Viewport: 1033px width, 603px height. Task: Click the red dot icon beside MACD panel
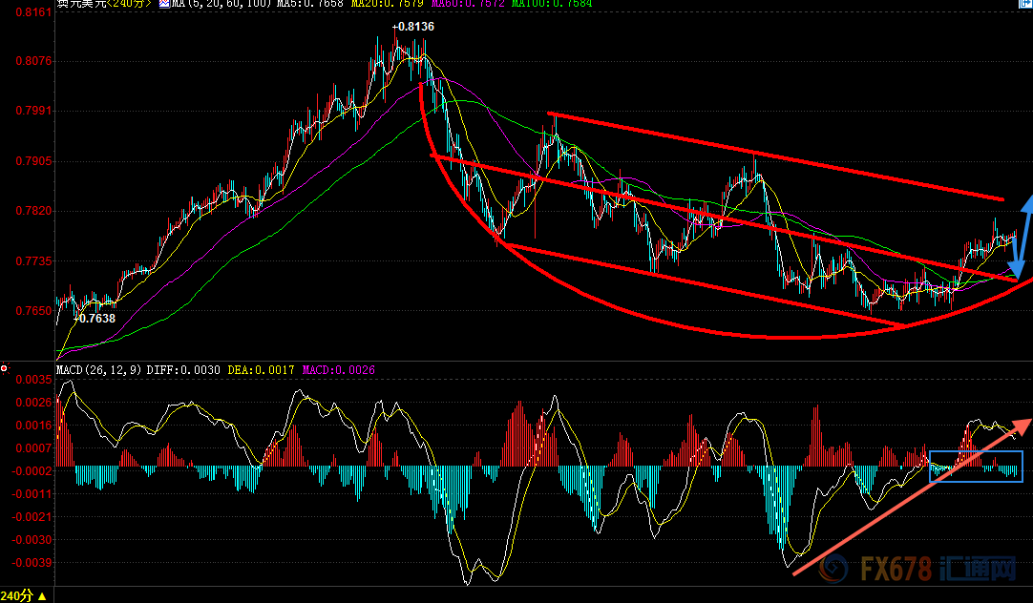(x=5, y=368)
